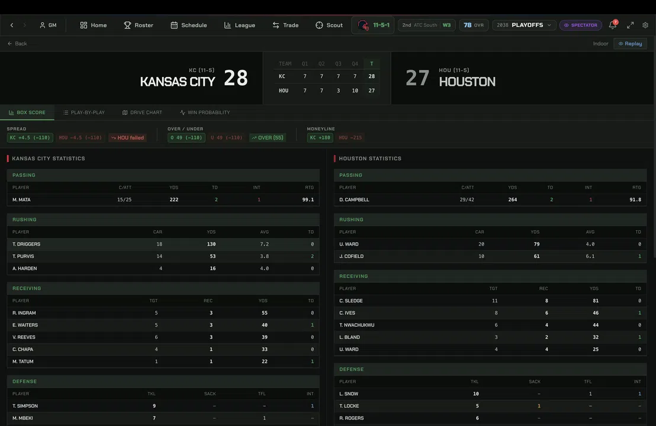Open notifications bell
The width and height of the screenshot is (656, 426).
(613, 25)
